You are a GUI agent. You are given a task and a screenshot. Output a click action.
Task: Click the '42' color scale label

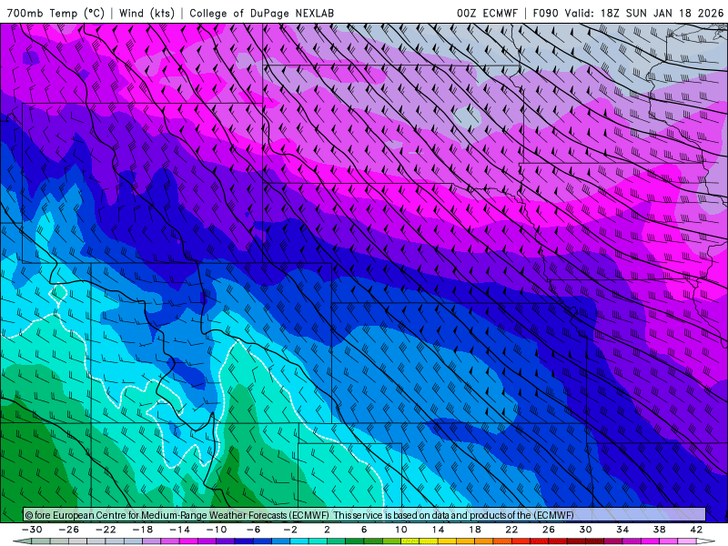696,530
